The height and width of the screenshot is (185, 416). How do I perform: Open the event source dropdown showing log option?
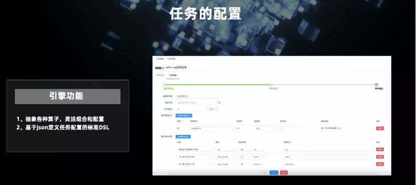(x=197, y=96)
